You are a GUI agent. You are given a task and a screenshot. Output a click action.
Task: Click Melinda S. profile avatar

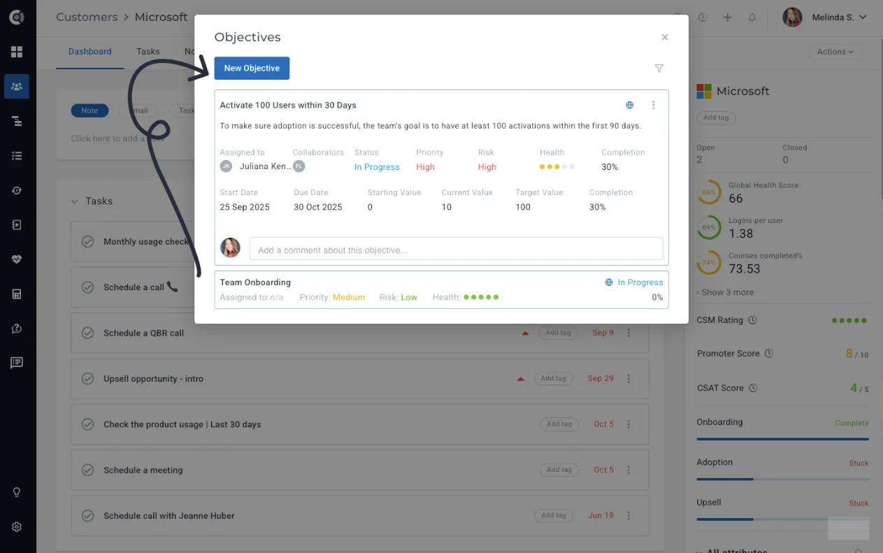(x=792, y=17)
